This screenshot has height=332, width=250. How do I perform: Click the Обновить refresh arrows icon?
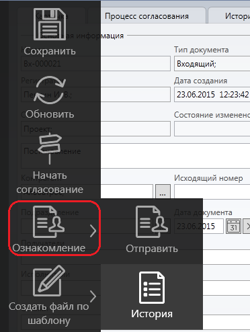tap(50, 90)
